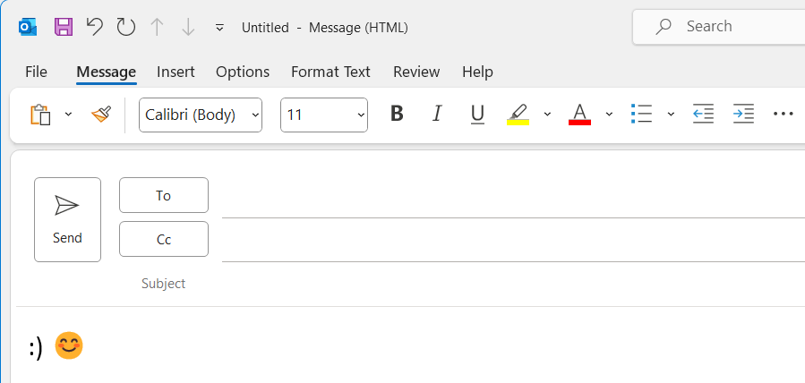This screenshot has width=805, height=383.
Task: Toggle Bold formatting
Action: [x=397, y=114]
